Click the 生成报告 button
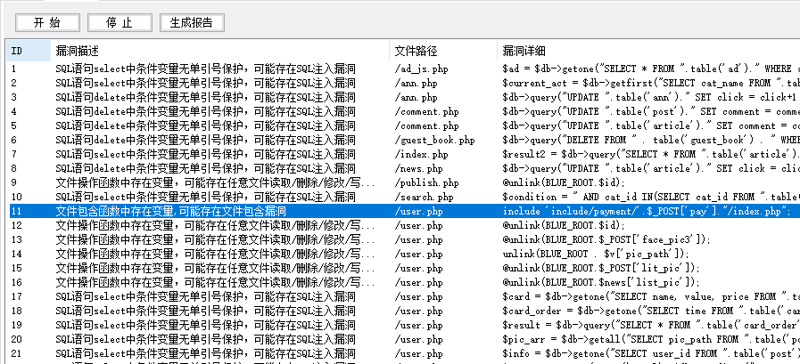The image size is (800, 364). coord(192,23)
